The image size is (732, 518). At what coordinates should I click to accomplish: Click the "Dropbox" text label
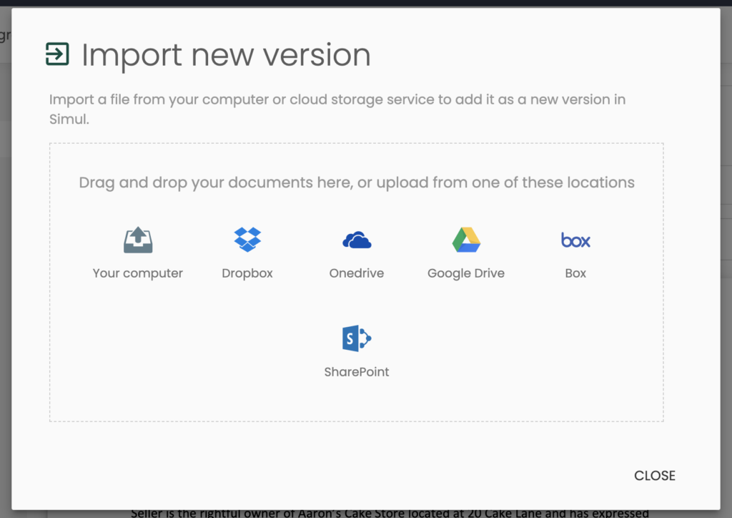[247, 273]
